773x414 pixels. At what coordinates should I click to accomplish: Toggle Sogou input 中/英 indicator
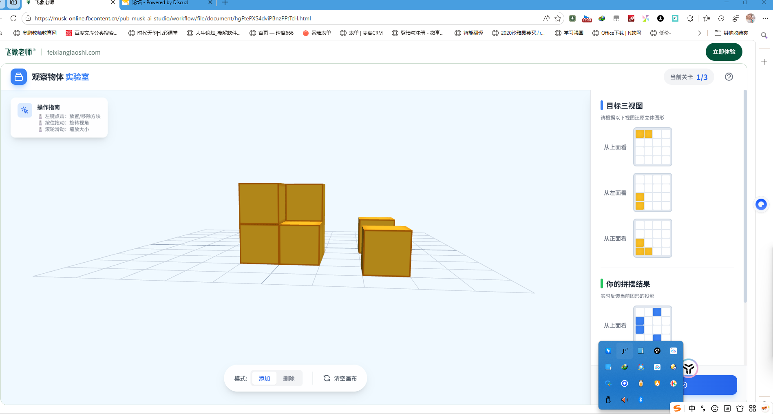(692, 408)
